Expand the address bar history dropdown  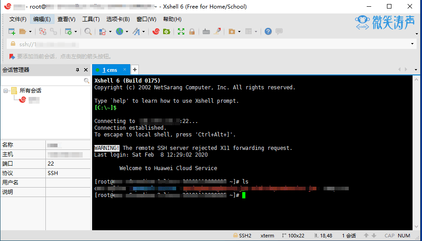pyautogui.click(x=412, y=44)
